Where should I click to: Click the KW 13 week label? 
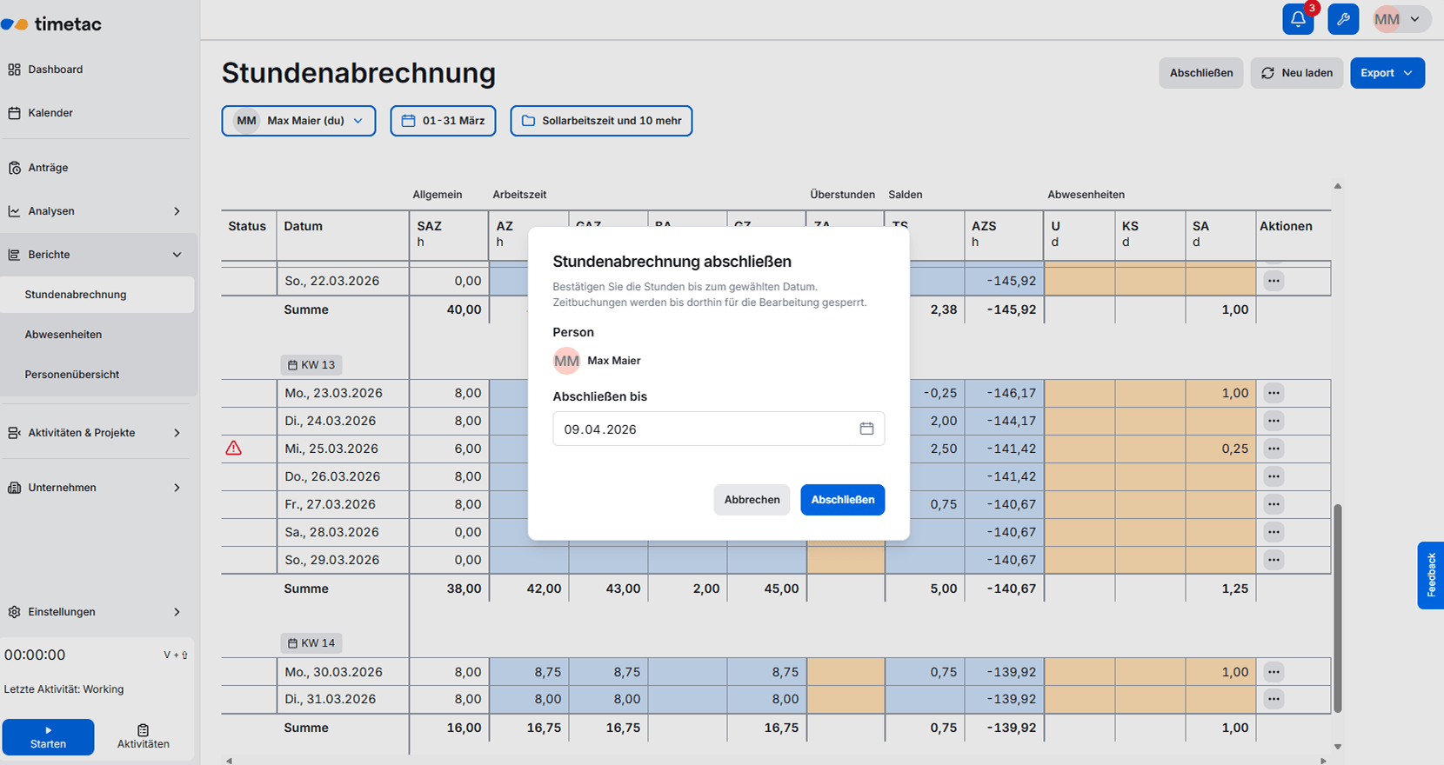point(311,365)
